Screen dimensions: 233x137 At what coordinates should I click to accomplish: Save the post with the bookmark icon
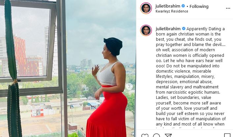pos(227,135)
